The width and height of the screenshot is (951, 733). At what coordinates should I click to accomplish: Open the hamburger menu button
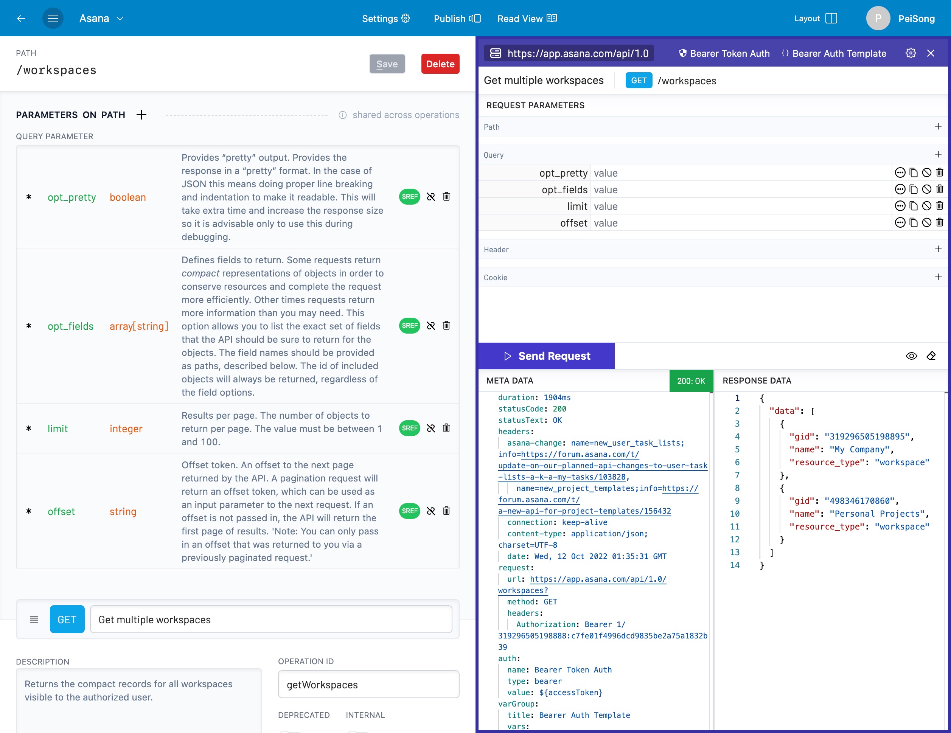[x=53, y=18]
